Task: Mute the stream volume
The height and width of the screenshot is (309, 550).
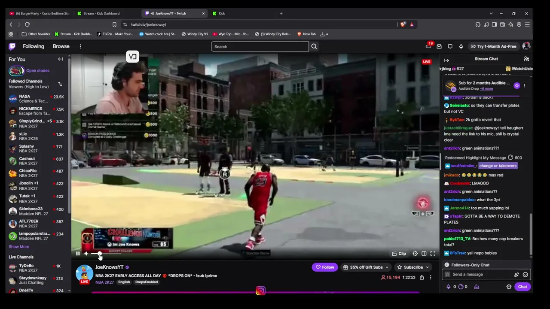Action: tap(86, 254)
